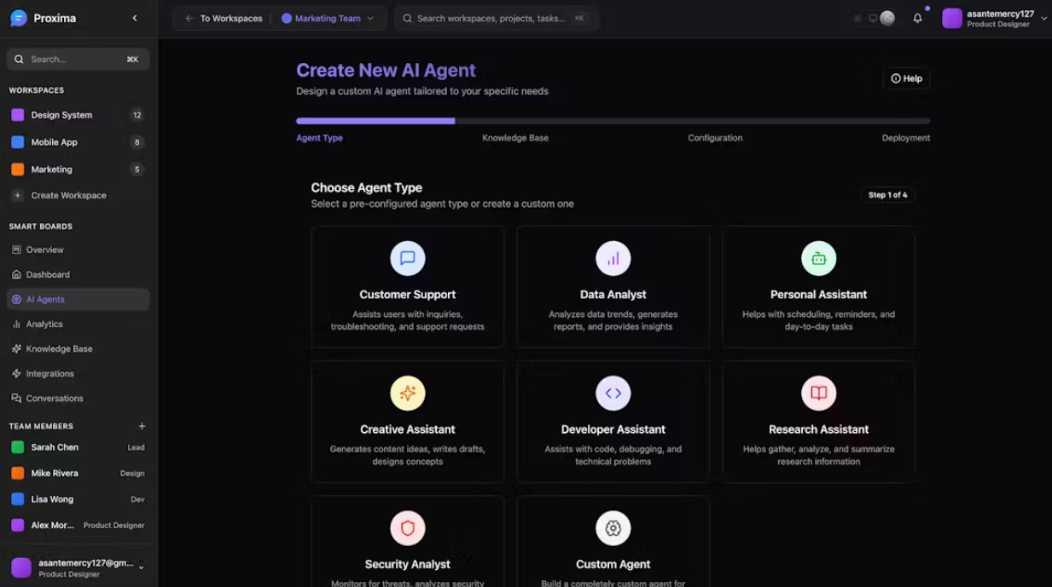The image size is (1052, 587).
Task: Click the Creative Assistant sparkle icon
Action: click(408, 393)
